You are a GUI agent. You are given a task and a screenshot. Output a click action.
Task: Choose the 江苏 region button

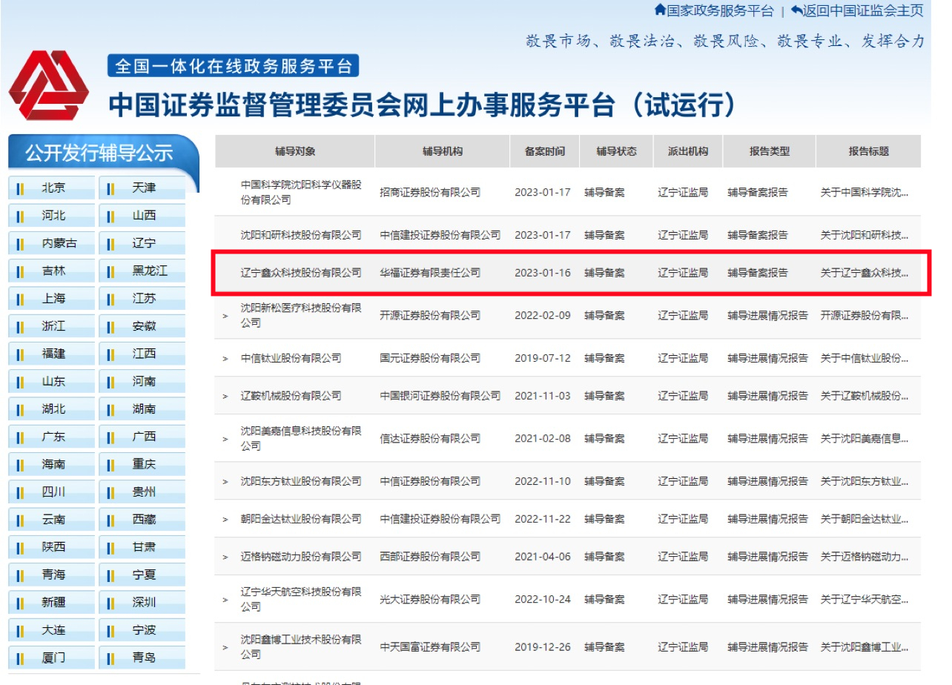click(x=143, y=299)
